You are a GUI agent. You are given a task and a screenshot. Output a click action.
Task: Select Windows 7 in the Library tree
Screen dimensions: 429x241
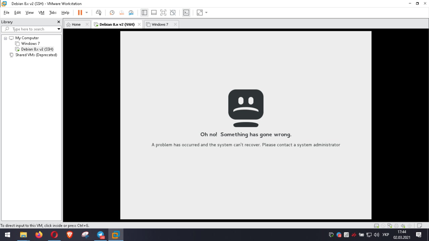pyautogui.click(x=30, y=44)
